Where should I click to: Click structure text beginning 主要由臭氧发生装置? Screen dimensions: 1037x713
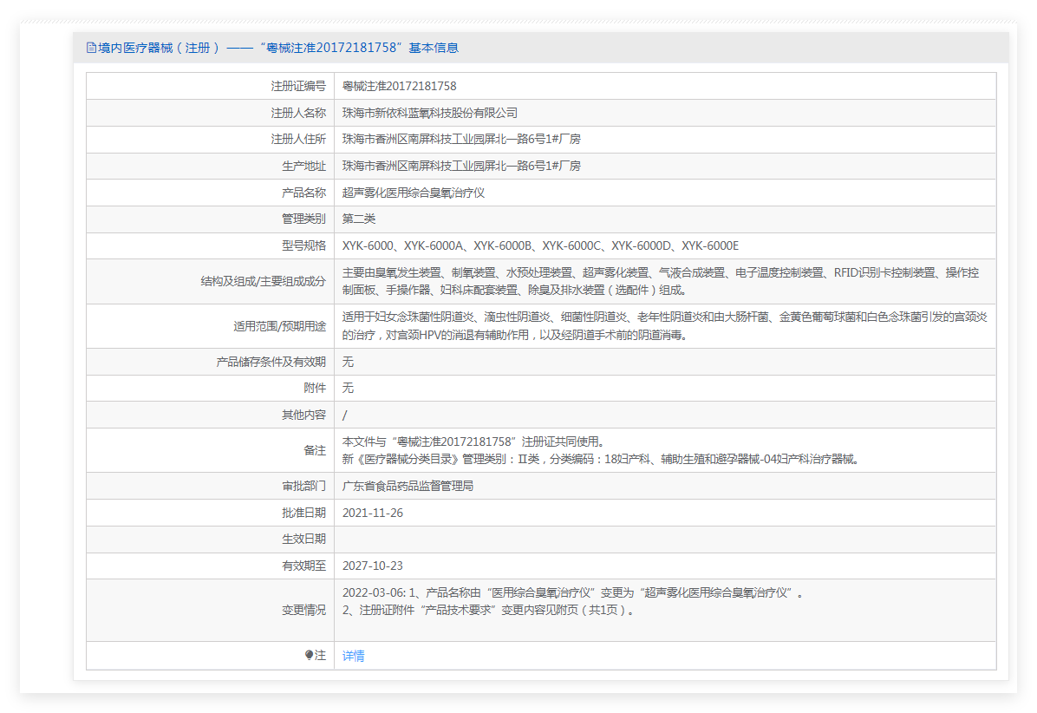click(x=661, y=281)
